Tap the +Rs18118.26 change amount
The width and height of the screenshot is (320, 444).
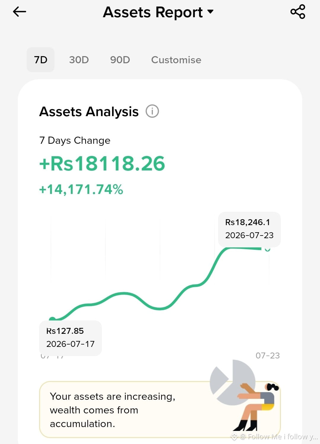pyautogui.click(x=102, y=164)
